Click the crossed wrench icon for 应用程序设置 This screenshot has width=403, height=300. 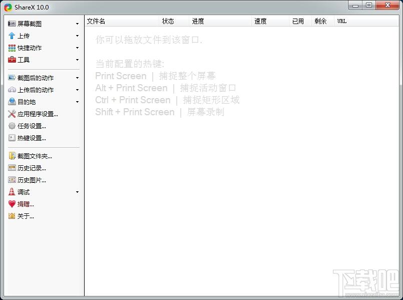click(12, 114)
